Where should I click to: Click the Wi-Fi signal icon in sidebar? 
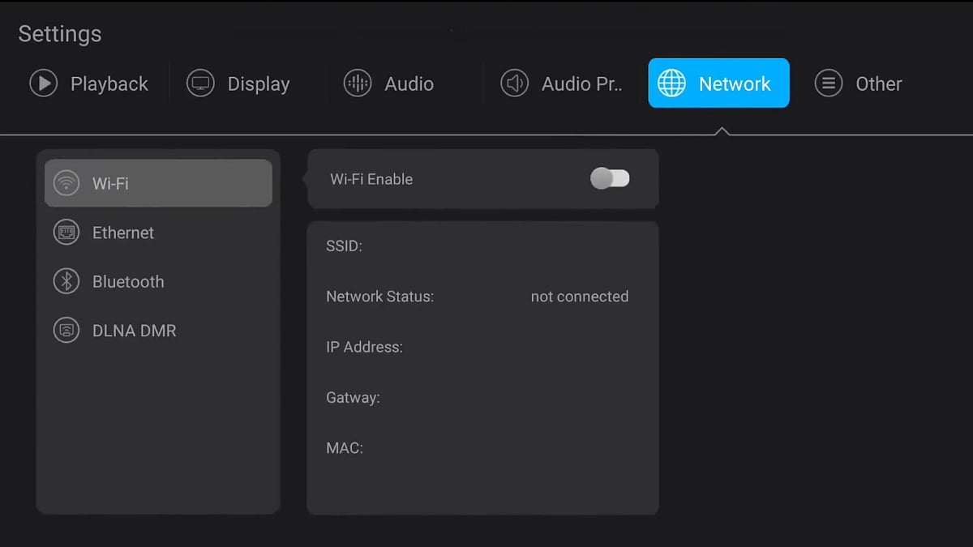[66, 183]
